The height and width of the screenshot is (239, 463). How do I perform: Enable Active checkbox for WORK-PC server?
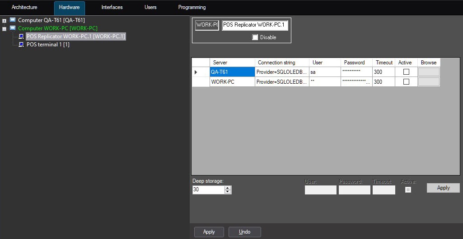[406, 82]
